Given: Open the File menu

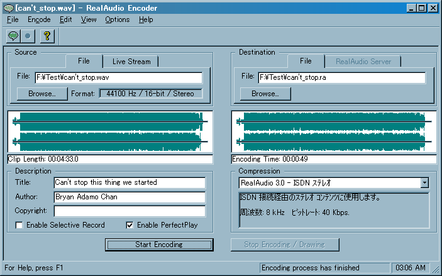Looking at the screenshot, I should 13,19.
